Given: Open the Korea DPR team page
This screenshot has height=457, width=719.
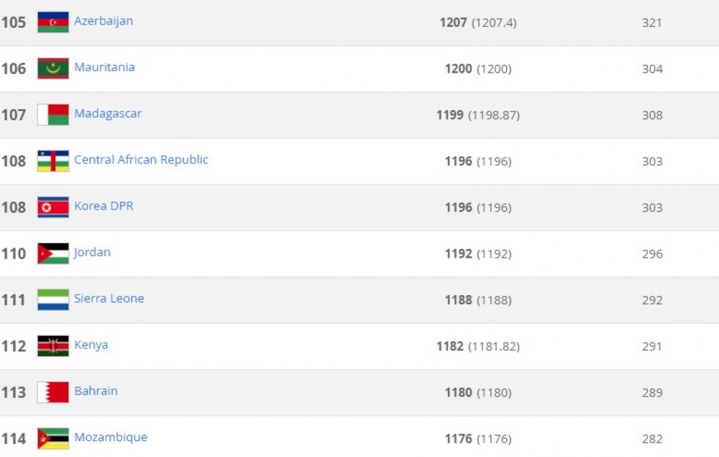Looking at the screenshot, I should tap(104, 206).
